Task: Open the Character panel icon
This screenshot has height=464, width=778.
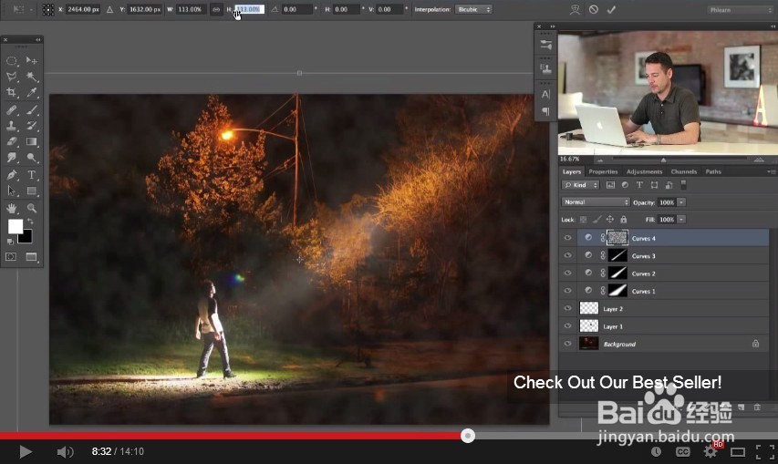Action: pyautogui.click(x=545, y=94)
